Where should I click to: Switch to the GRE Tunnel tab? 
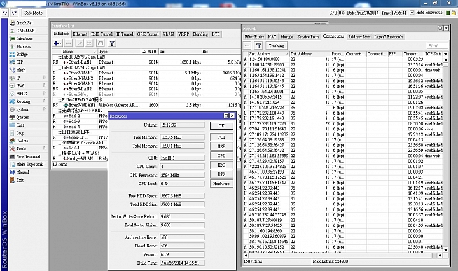coord(148,34)
